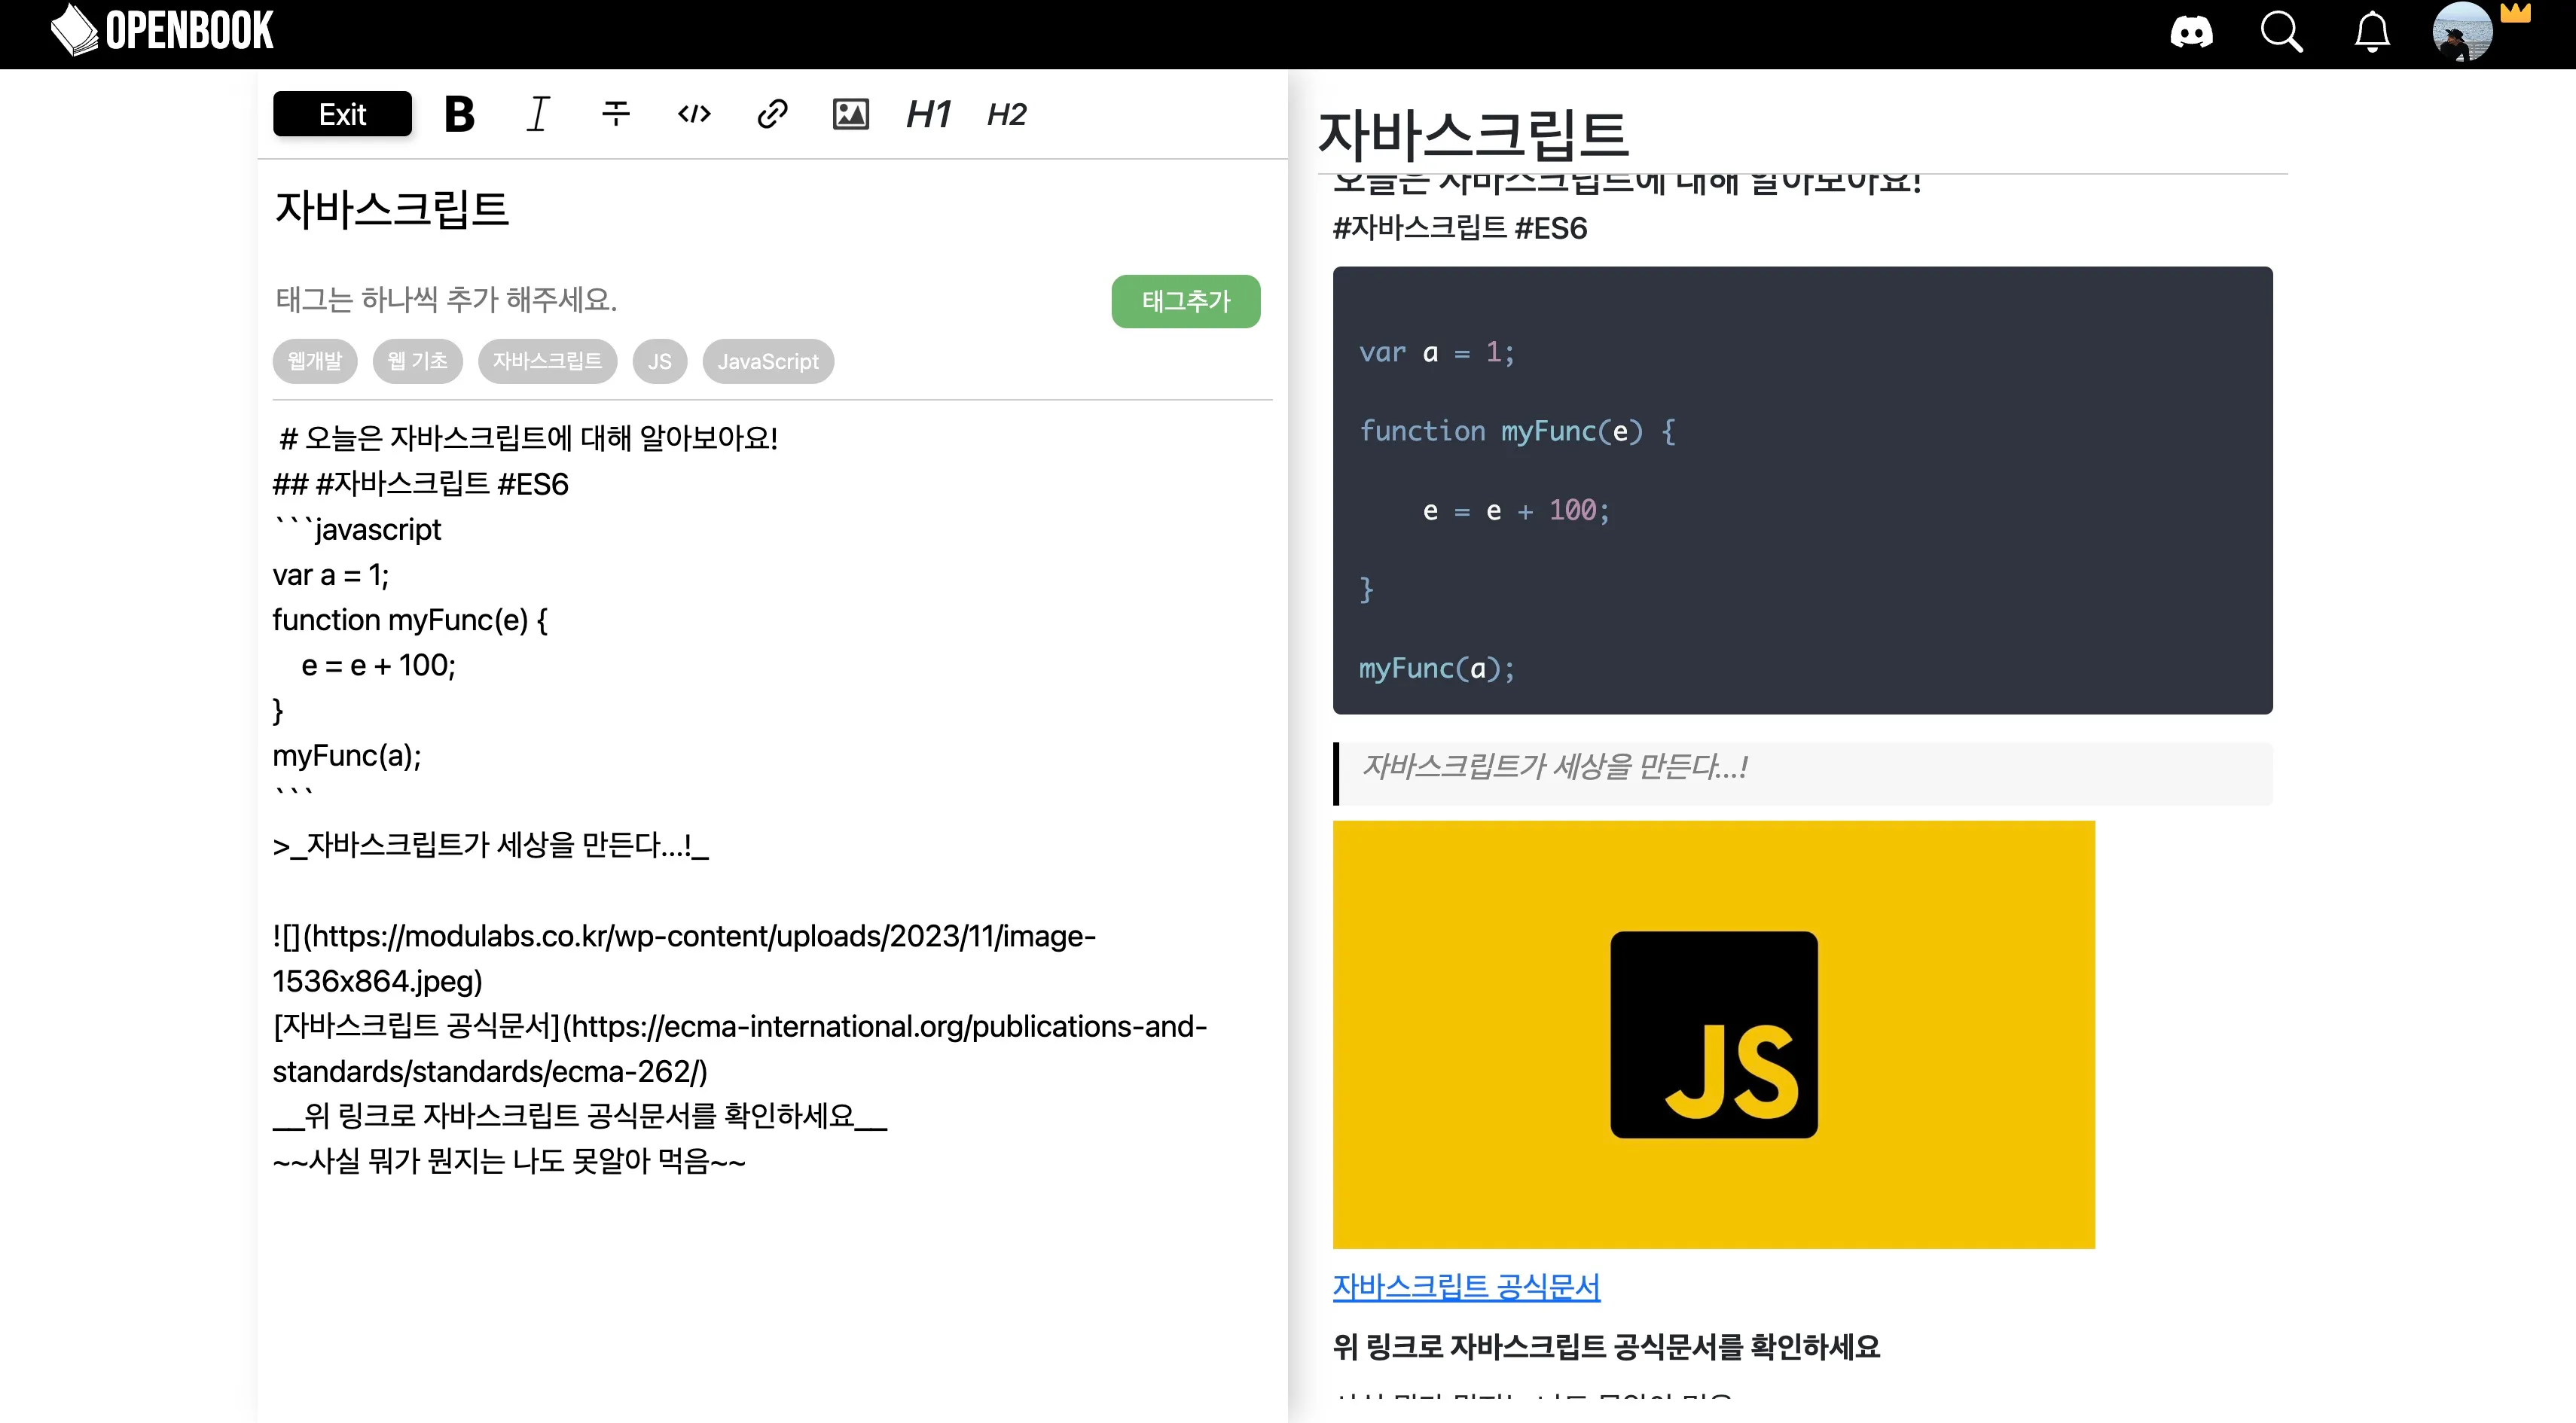Screen dimensions: 2576x1423
Task: Click the markdown line '## #자바스크립트 #ES6'
Action: pos(421,483)
